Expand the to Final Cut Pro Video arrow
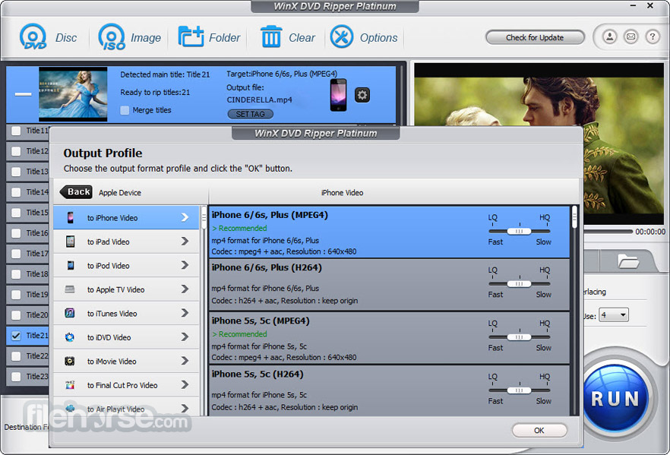The height and width of the screenshot is (455, 670). pos(185,385)
